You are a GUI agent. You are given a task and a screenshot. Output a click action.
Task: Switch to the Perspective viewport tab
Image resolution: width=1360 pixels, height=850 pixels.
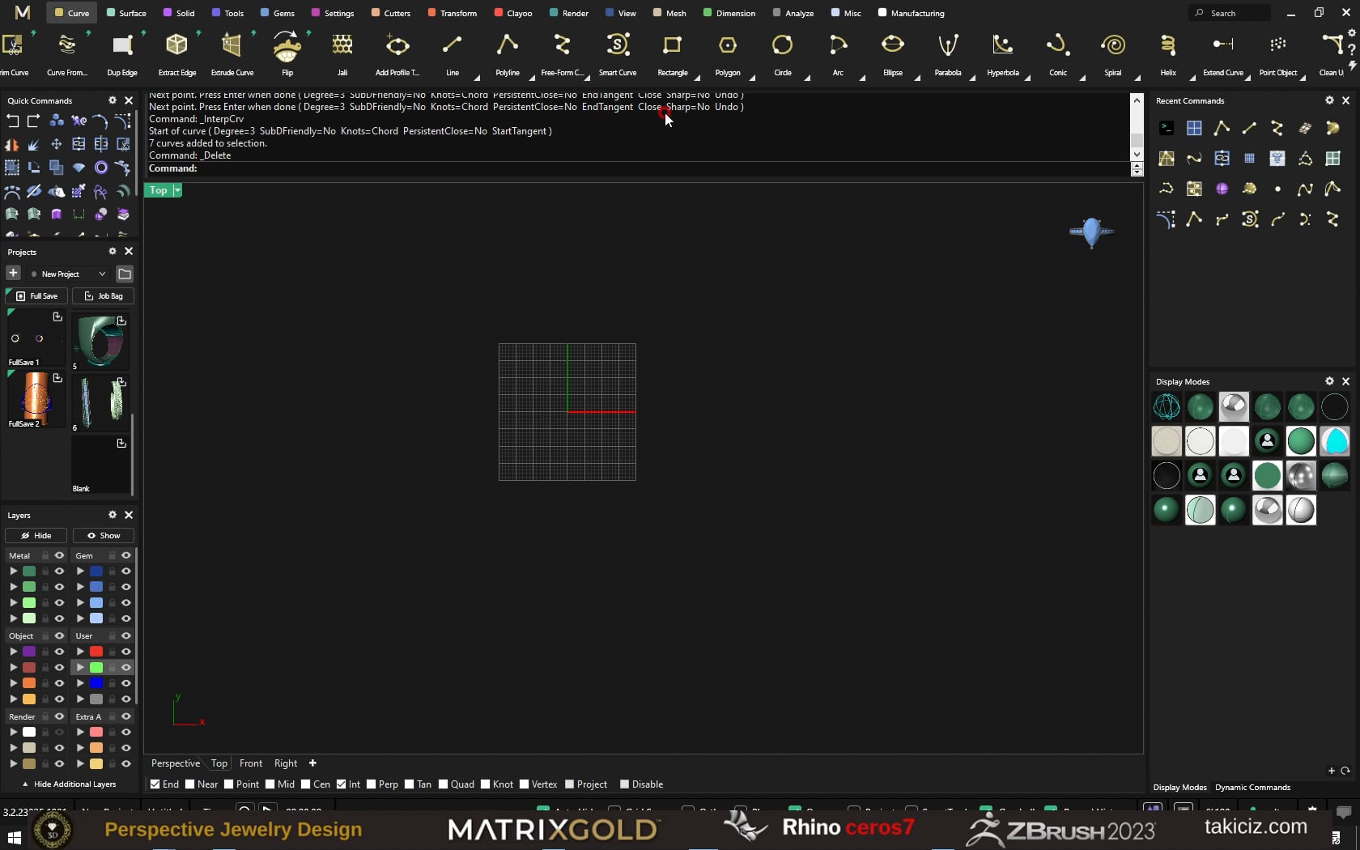[x=176, y=763]
